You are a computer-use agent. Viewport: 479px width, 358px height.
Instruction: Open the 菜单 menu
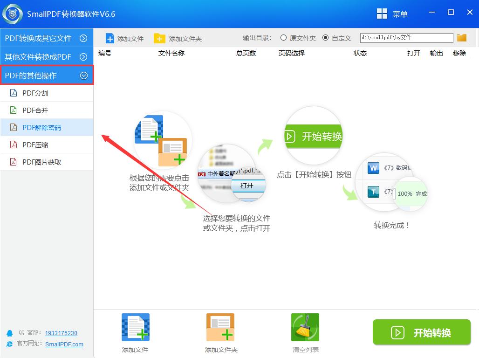tap(393, 14)
